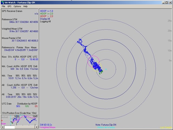Click the 'HDOP > 2,0' legend entry
The image size is (173, 130).
47,16
